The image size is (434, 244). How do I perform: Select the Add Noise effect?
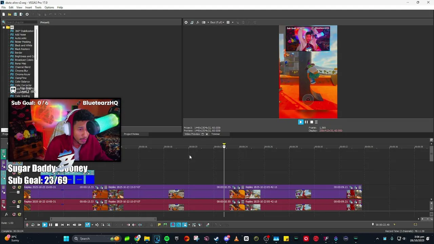(x=20, y=35)
